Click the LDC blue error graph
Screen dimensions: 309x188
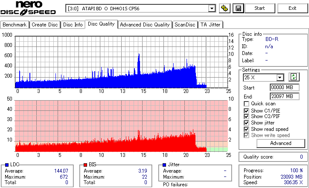[x=121, y=62]
